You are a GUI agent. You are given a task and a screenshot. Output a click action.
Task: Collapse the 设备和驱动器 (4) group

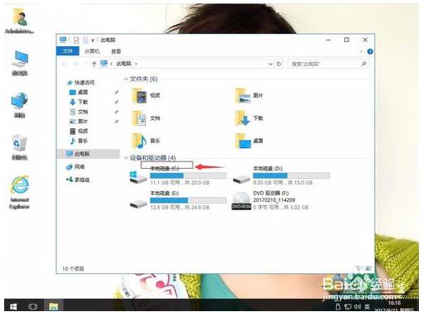pyautogui.click(x=126, y=158)
